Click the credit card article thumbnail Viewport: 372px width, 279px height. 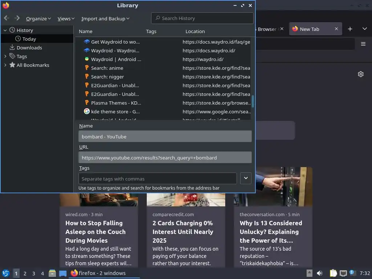point(186,199)
